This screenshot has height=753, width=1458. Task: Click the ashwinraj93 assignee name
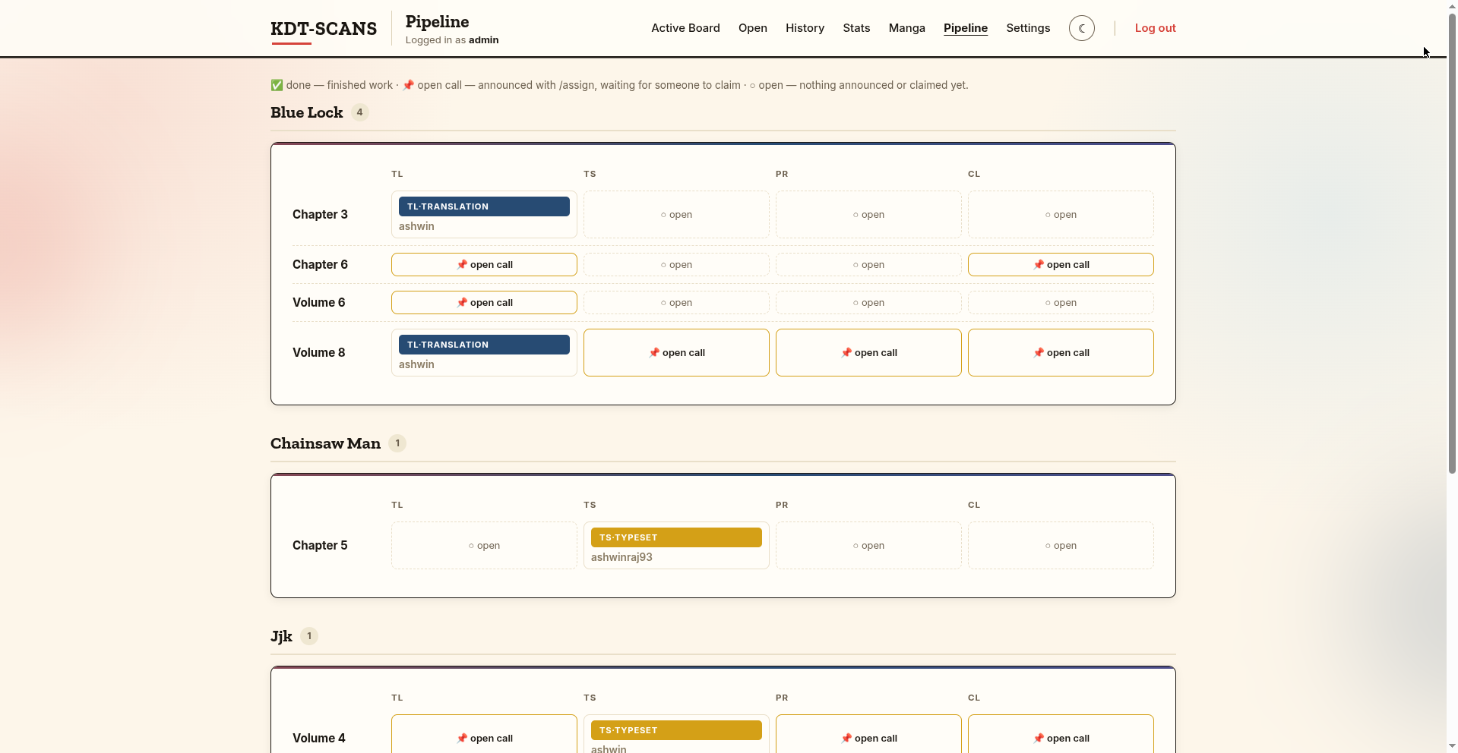click(621, 557)
